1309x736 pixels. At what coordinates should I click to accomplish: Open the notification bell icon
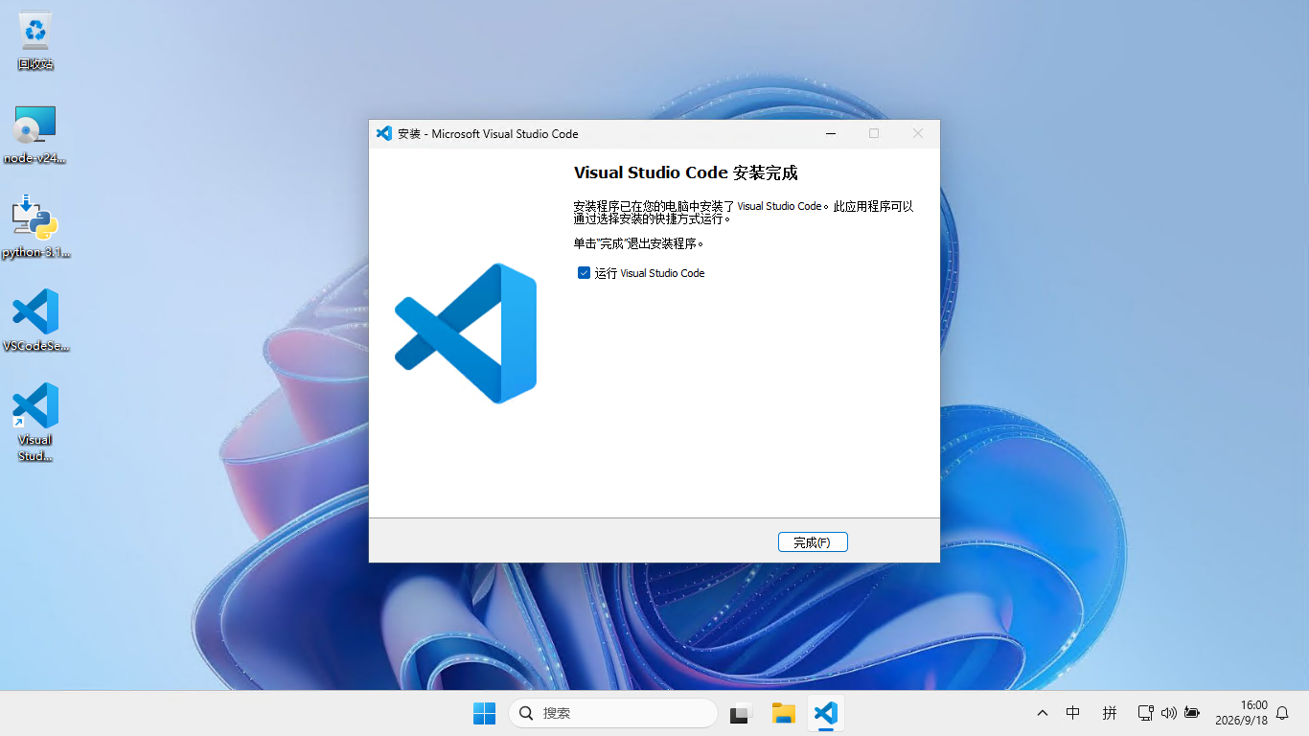[1282, 713]
